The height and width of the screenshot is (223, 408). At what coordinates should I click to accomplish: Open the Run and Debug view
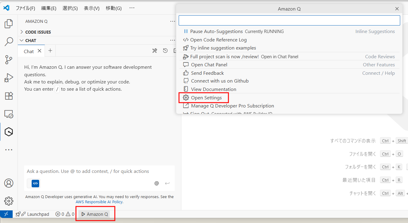pyautogui.click(x=9, y=78)
